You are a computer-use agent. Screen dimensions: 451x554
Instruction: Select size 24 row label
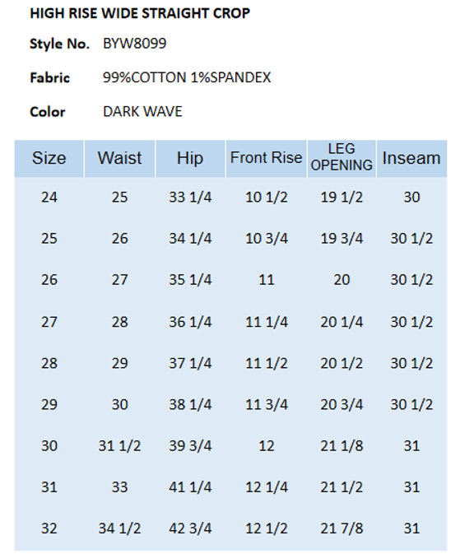coord(49,197)
